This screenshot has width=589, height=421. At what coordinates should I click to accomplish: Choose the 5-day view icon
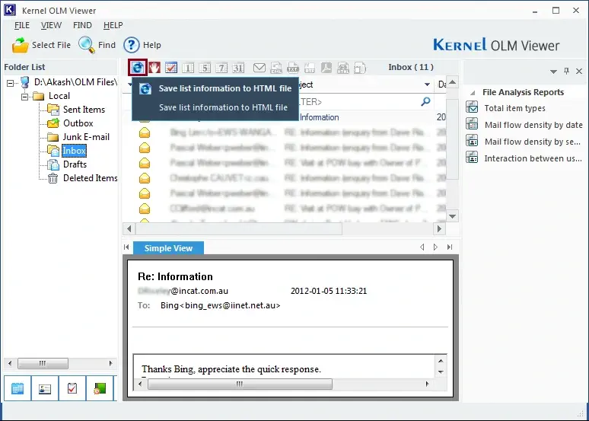[x=205, y=68]
